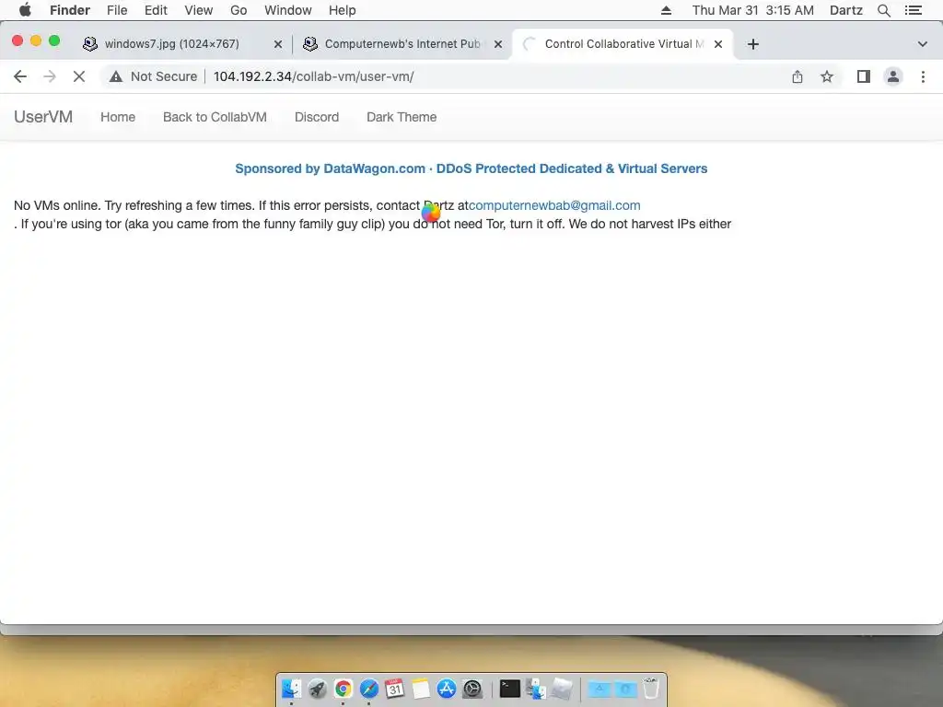Open the Apple menu
This screenshot has width=943, height=707.
click(x=25, y=10)
